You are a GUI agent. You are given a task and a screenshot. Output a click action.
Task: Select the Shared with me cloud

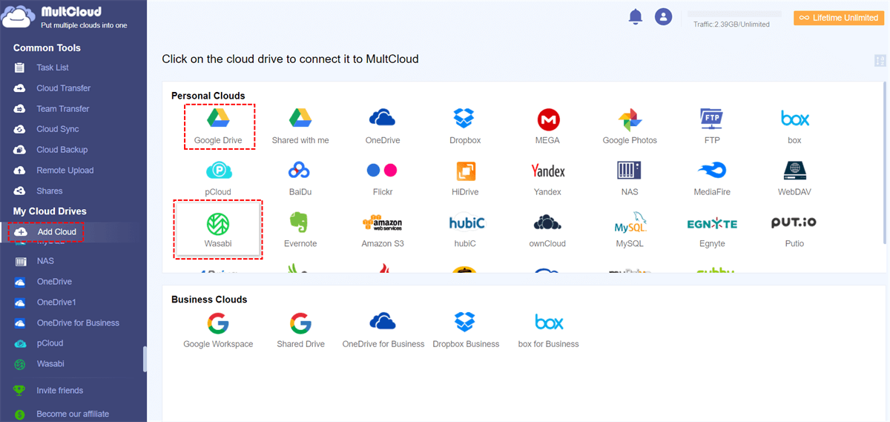(x=300, y=126)
